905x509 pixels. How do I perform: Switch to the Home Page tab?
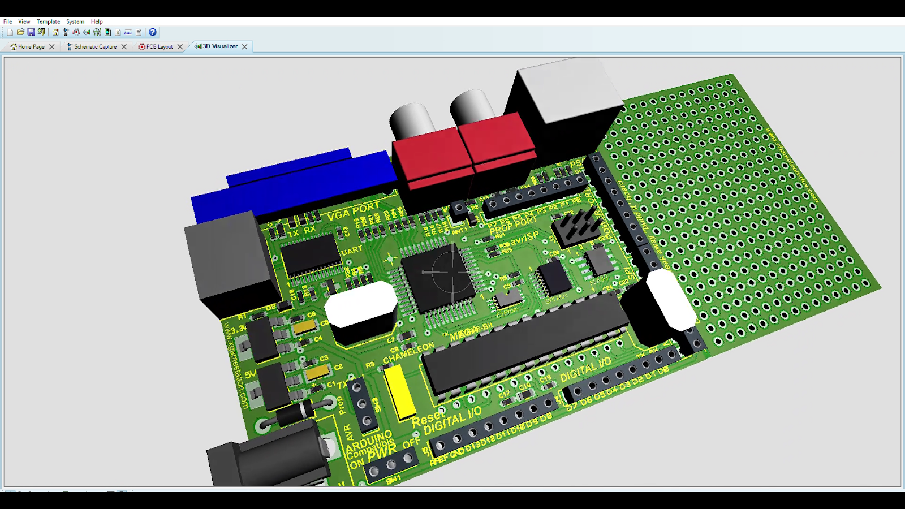31,47
